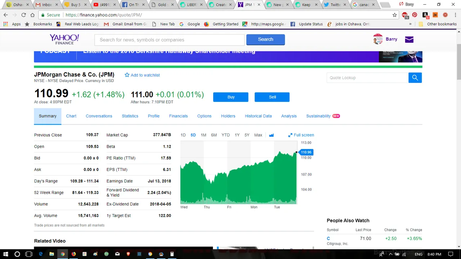The image size is (461, 259).
Task: Open the Update Status Facebook bookmark
Action: point(307,24)
